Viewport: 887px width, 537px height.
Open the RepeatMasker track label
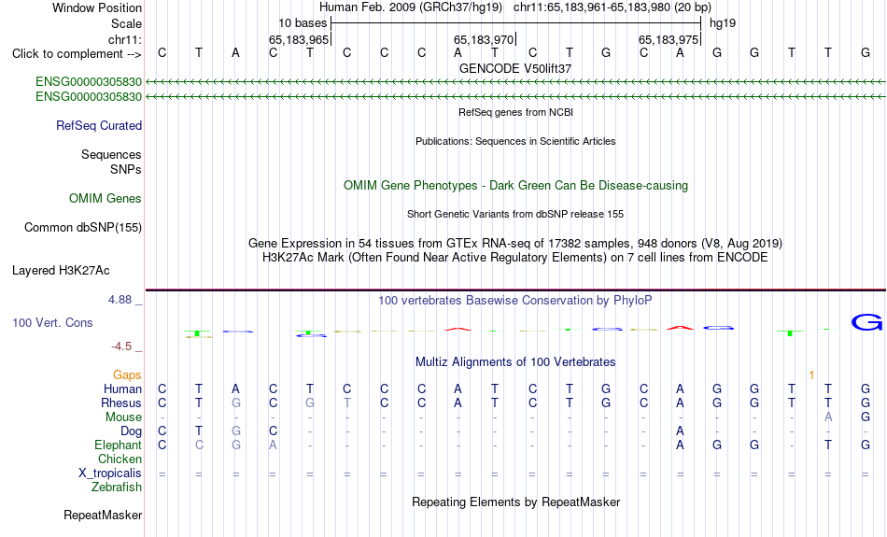(103, 515)
